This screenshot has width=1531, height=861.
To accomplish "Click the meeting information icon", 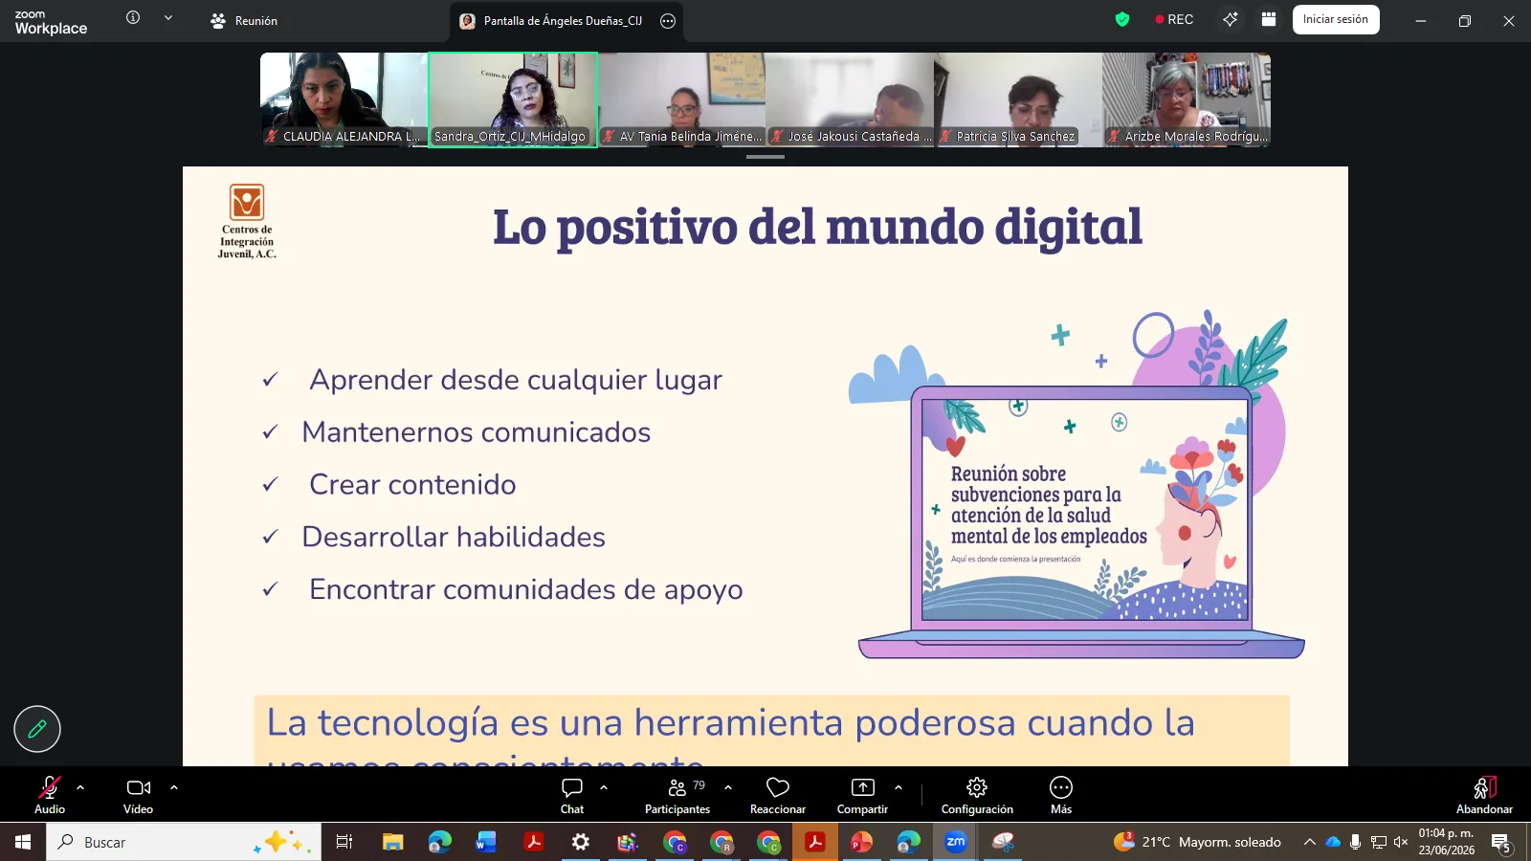I will tap(133, 17).
